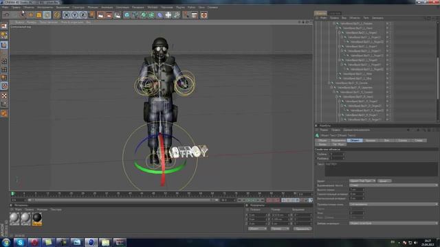The height and width of the screenshot is (247, 440).
Task: Switch to the Объекты manager tab
Action: point(320,13)
